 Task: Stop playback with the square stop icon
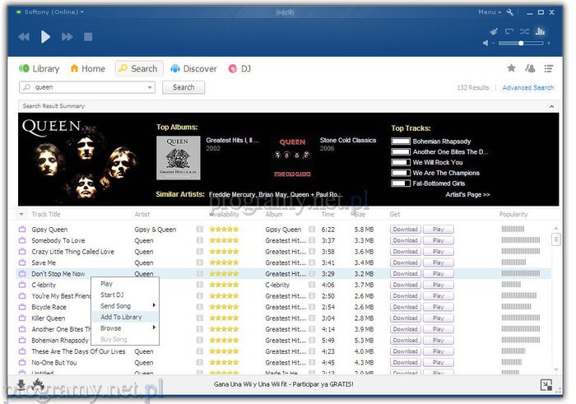(x=88, y=37)
